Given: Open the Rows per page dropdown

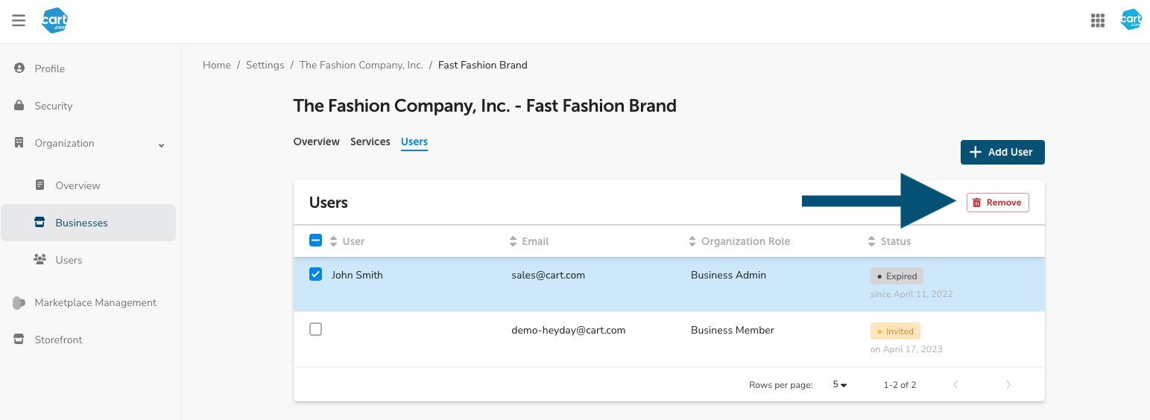Looking at the screenshot, I should coord(840,385).
